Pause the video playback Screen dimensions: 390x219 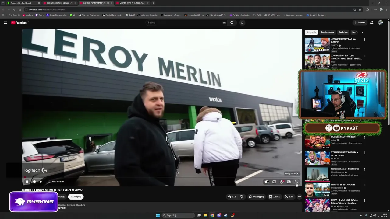(x=27, y=182)
